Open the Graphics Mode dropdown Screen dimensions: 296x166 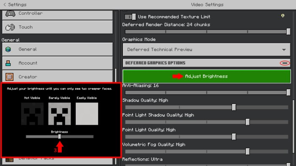pos(206,49)
